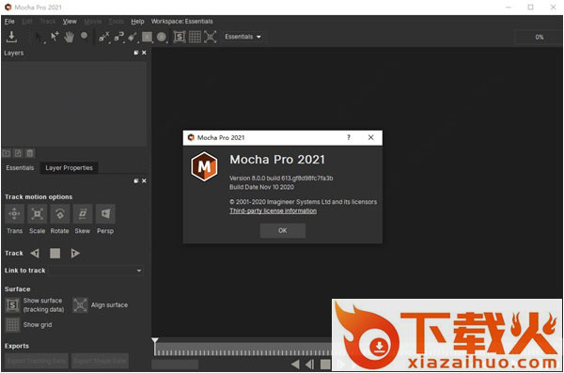
Task: Click the duplicate layer icon under Layers
Action: 18,153
